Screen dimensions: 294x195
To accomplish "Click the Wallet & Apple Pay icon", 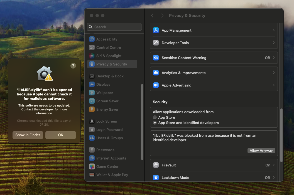I will (x=92, y=175).
